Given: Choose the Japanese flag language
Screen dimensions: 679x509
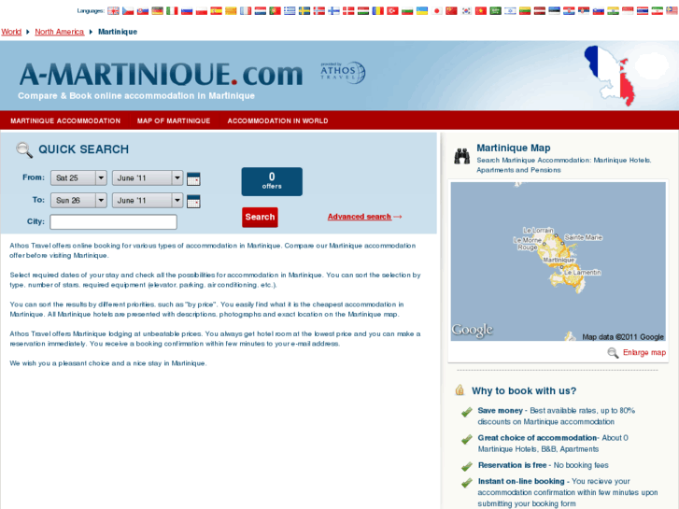Looking at the screenshot, I should (437, 11).
